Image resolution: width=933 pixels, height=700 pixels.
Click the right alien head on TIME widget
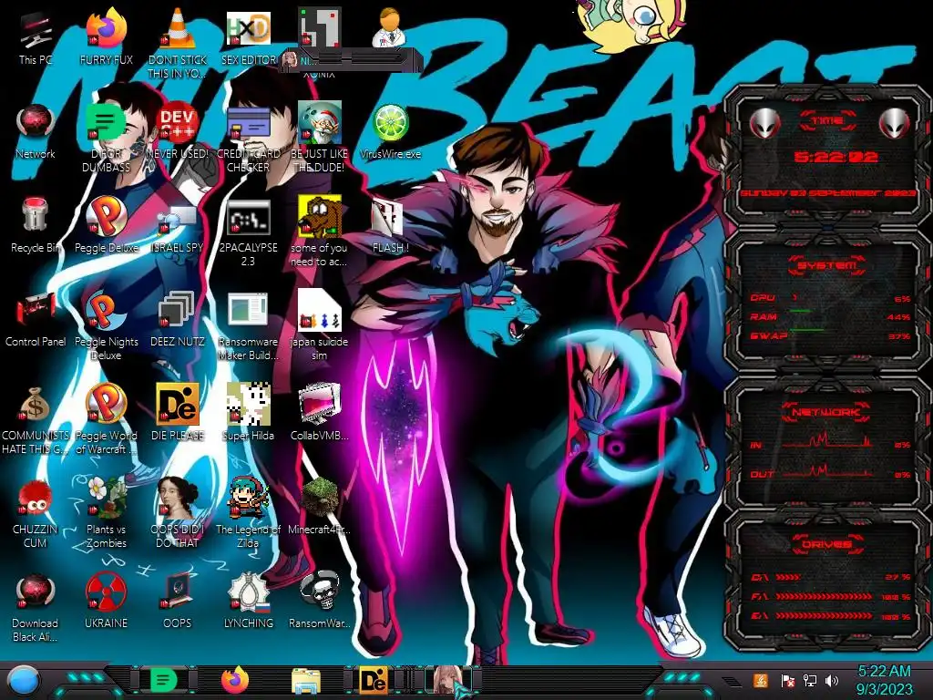895,123
